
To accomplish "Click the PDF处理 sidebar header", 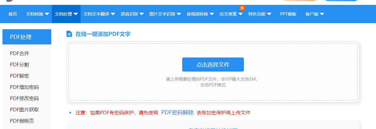I will click(x=27, y=37).
